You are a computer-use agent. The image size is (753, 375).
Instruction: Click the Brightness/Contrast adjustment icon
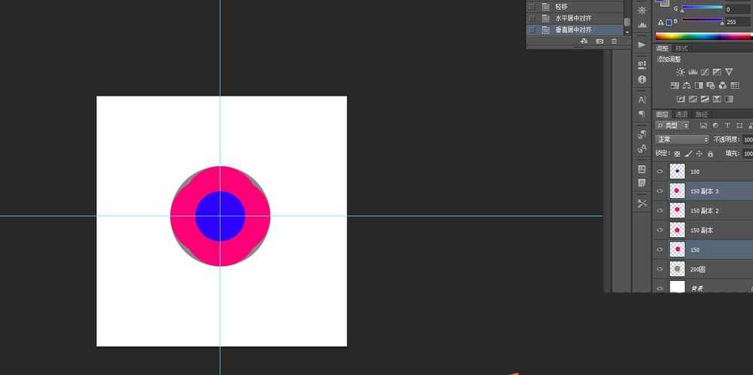click(x=681, y=72)
